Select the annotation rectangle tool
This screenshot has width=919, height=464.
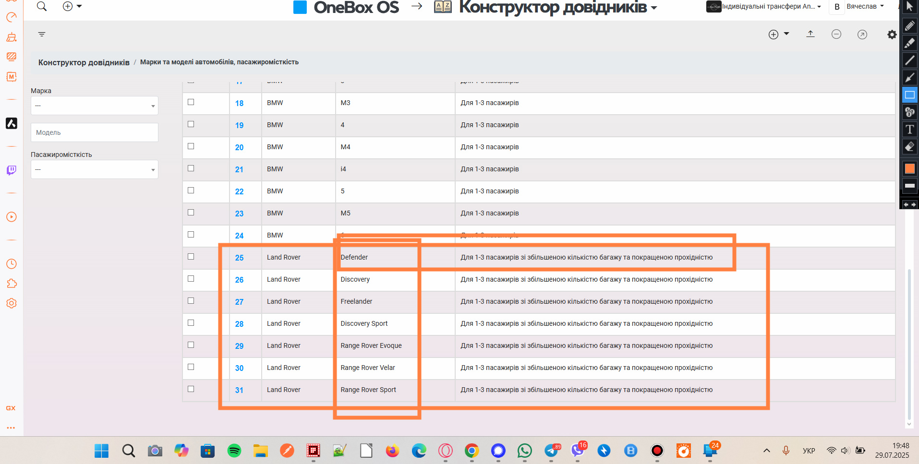(909, 95)
